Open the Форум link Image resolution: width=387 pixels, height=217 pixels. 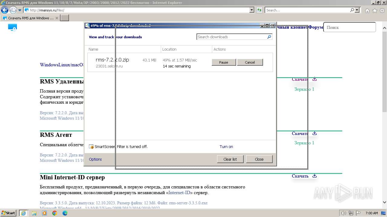[x=316, y=27]
